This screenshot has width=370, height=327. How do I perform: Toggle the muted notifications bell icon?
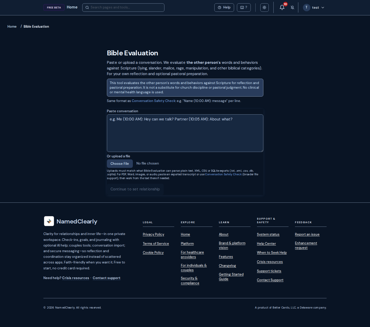click(292, 7)
